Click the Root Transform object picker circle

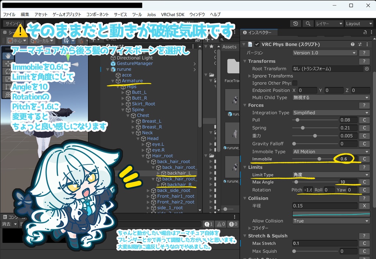click(x=367, y=69)
